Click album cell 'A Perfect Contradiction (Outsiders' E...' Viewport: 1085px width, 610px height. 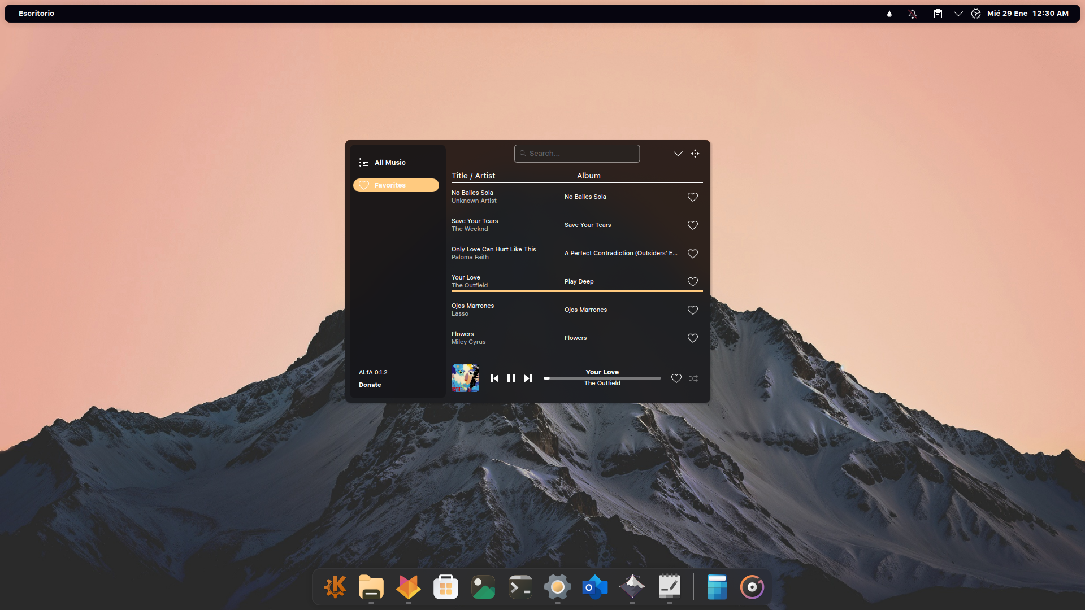pos(621,253)
